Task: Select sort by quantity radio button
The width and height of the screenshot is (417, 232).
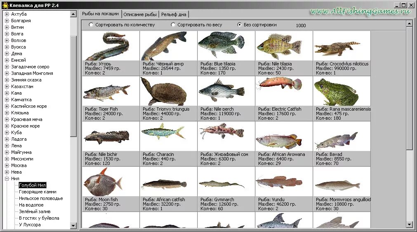Action: click(91, 25)
